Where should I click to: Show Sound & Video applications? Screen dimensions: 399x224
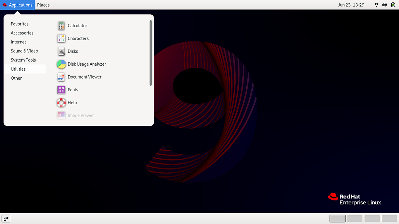(24, 51)
